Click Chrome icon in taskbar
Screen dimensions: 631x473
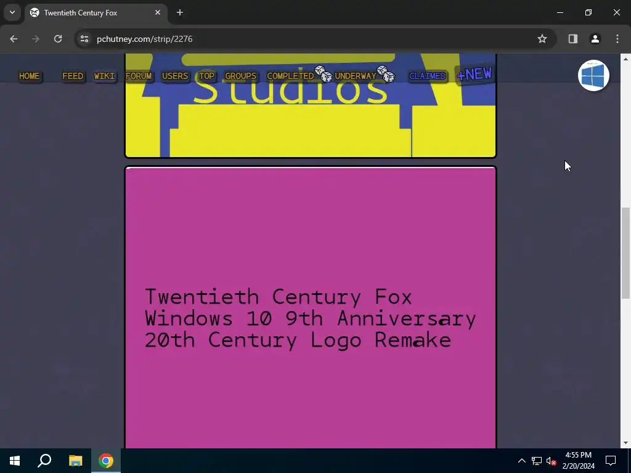106,461
